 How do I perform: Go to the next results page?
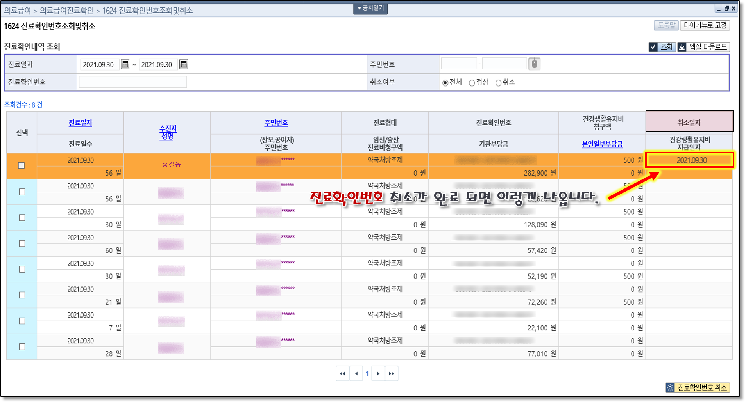378,373
